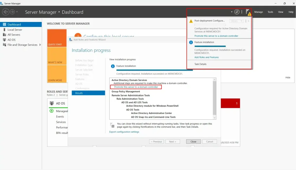Select Local Server in the sidebar
The width and height of the screenshot is (296, 170).
point(21,30)
